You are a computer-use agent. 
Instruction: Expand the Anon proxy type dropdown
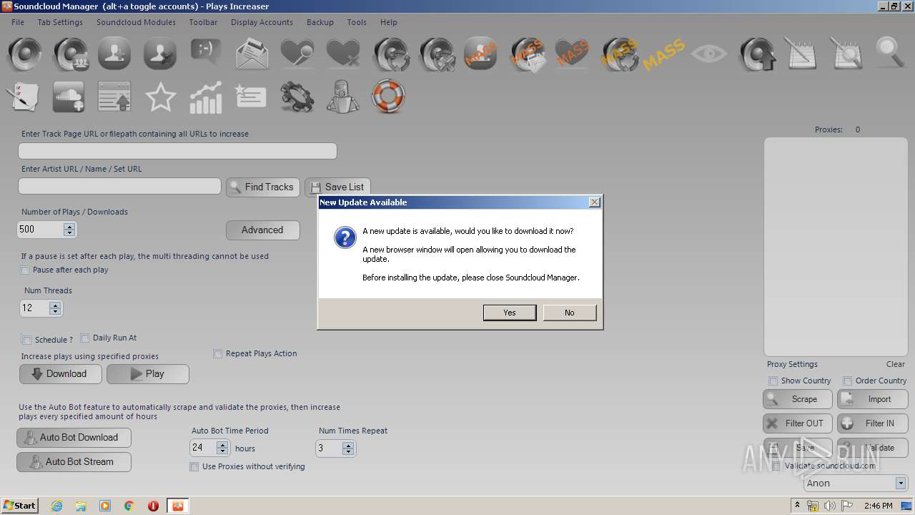point(901,483)
